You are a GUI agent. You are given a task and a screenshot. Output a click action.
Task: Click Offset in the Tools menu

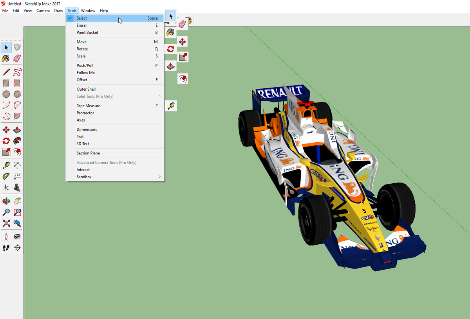(115, 80)
